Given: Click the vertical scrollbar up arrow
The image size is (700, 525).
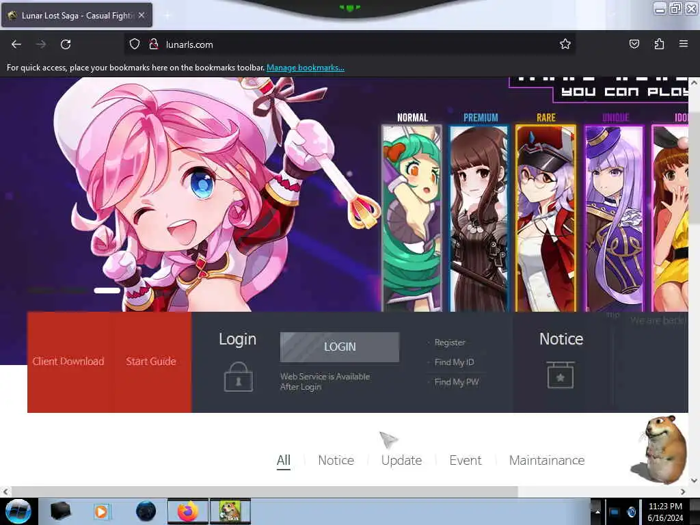Looking at the screenshot, I should 694,83.
